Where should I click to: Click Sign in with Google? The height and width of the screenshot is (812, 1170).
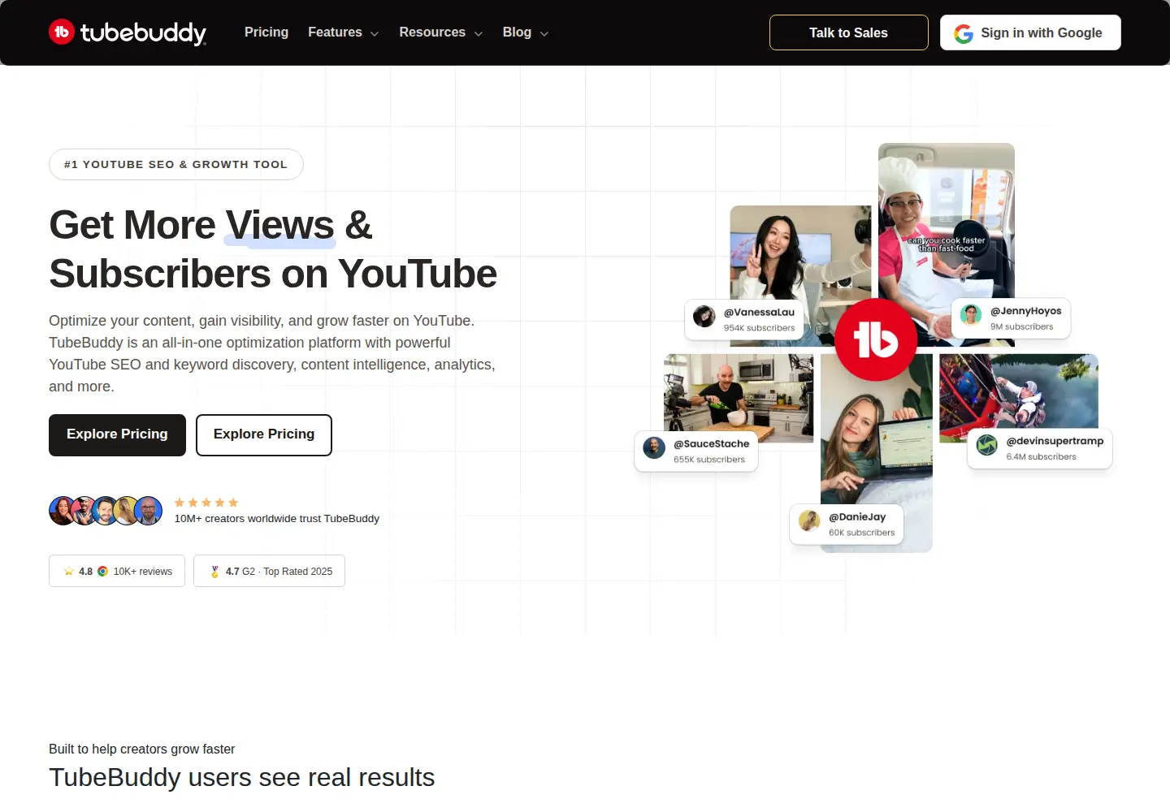click(1030, 32)
